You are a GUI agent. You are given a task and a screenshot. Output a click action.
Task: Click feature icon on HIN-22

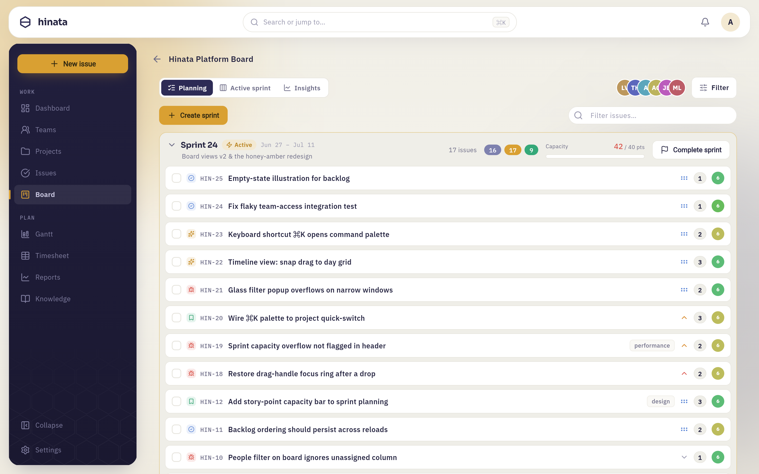(x=191, y=262)
